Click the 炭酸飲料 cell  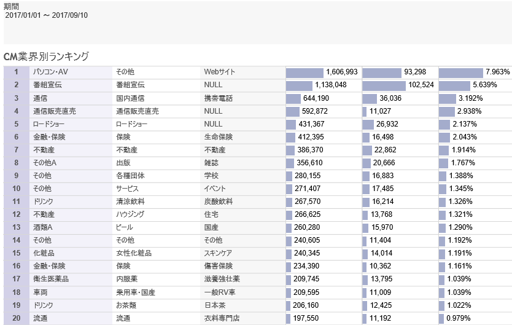[x=219, y=202]
